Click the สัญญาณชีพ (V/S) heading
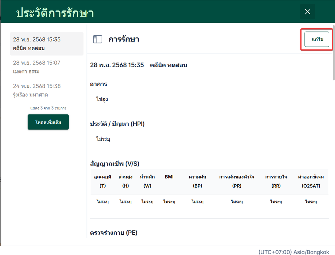 point(114,164)
